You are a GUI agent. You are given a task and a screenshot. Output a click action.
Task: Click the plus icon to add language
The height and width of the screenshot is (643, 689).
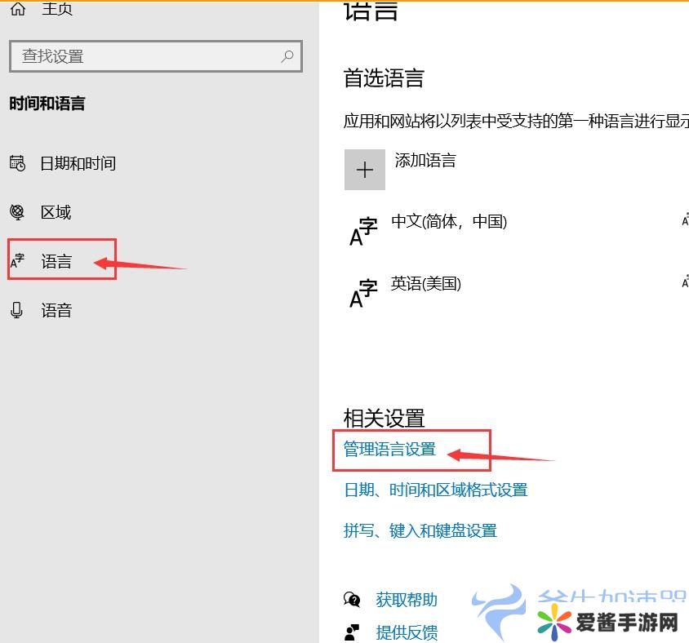(x=364, y=170)
